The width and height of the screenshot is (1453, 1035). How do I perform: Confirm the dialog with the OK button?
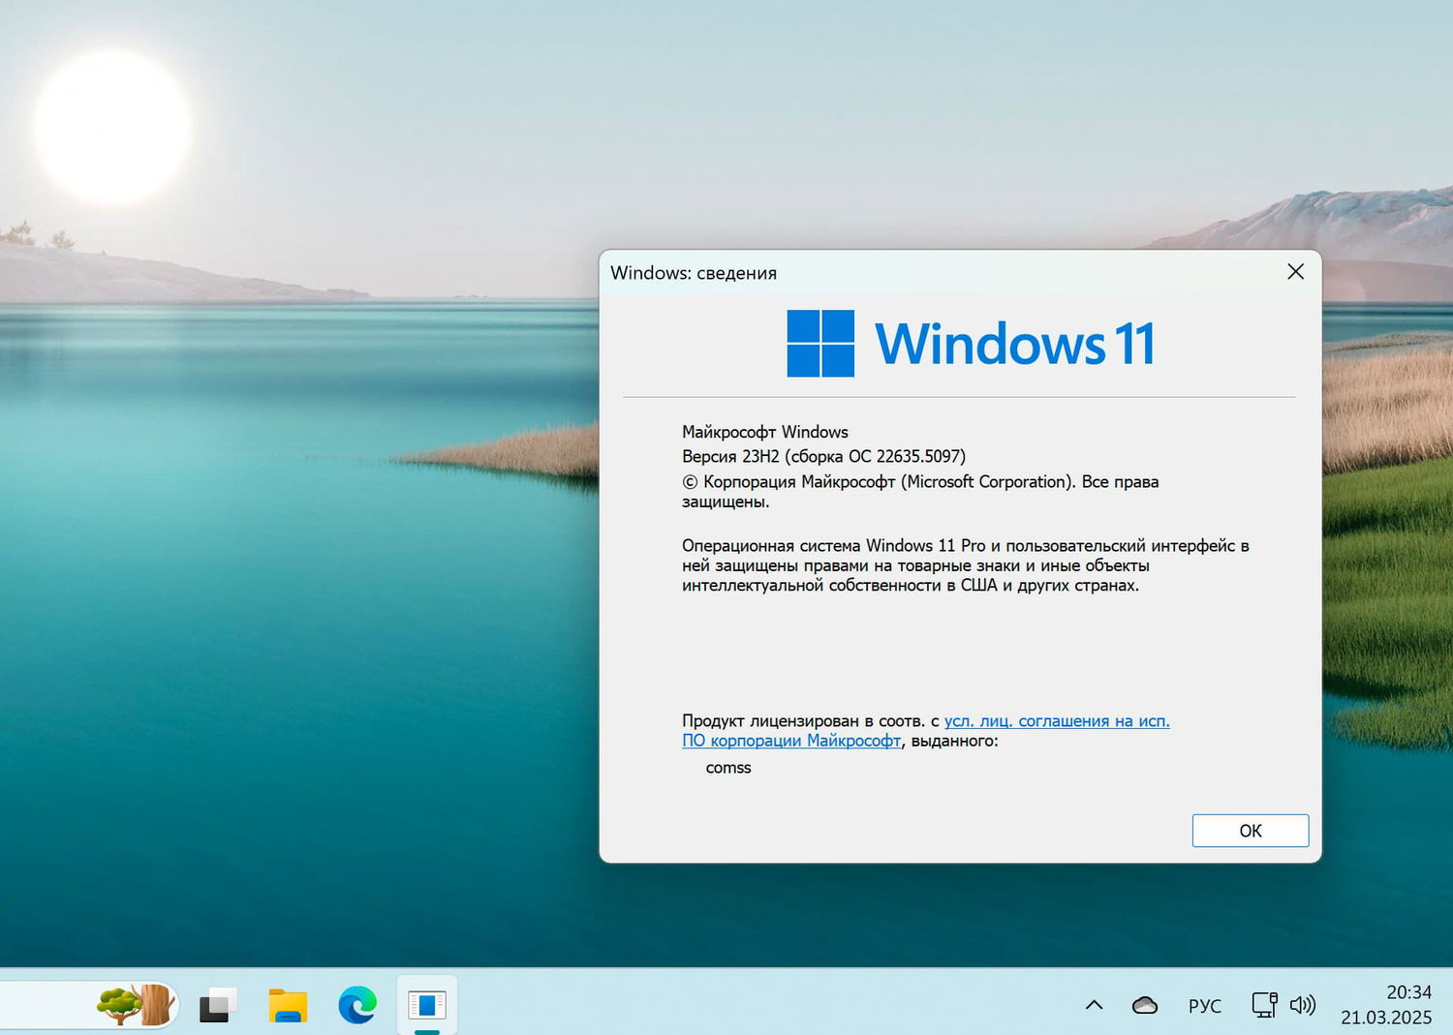(1249, 830)
